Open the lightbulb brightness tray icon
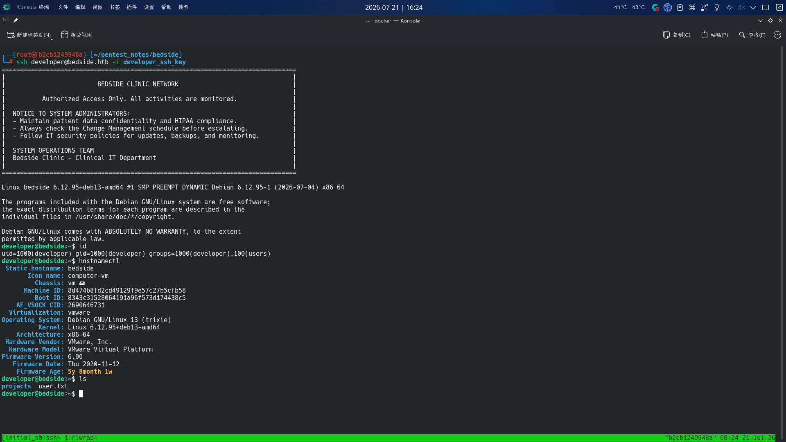 point(717,7)
